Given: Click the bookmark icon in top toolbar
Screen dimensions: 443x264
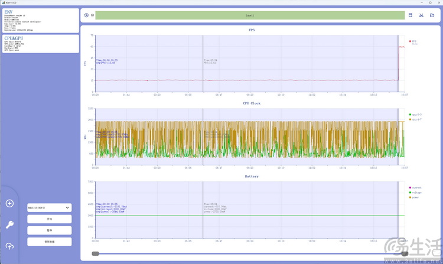Looking at the screenshot, I should 411,15.
